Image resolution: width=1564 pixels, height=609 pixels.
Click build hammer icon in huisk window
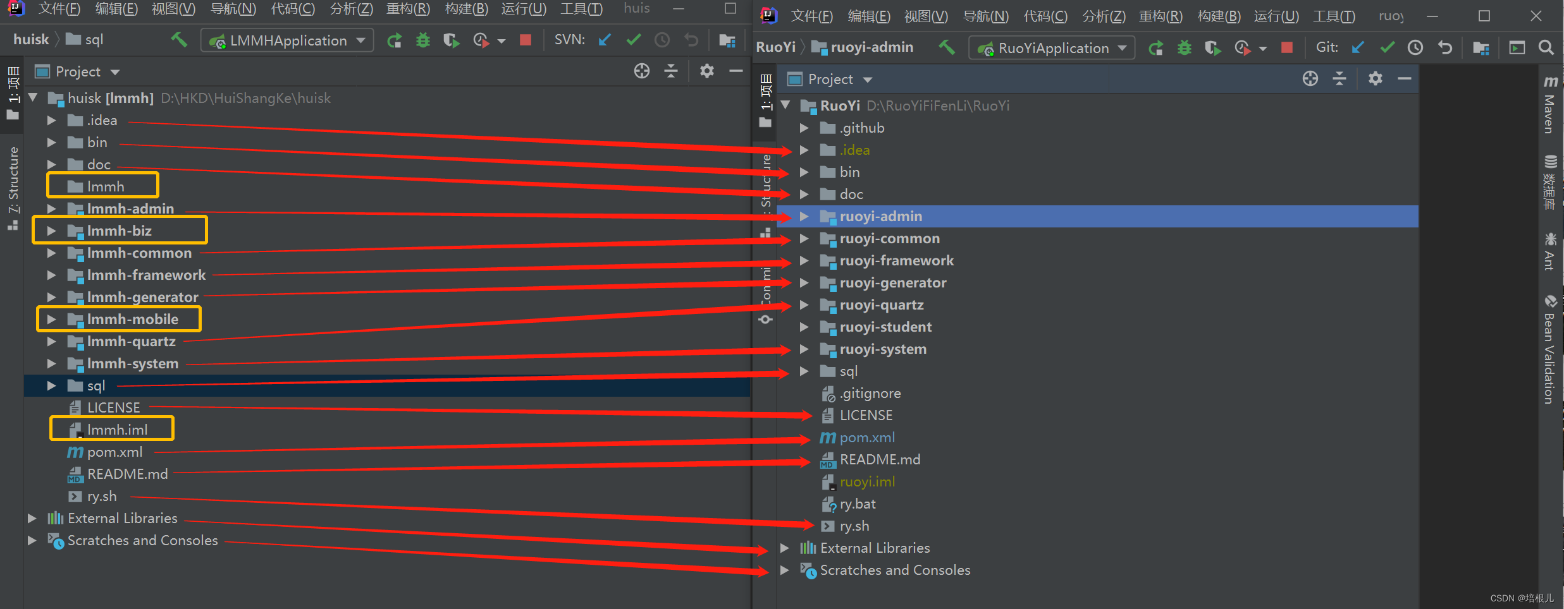click(x=179, y=40)
